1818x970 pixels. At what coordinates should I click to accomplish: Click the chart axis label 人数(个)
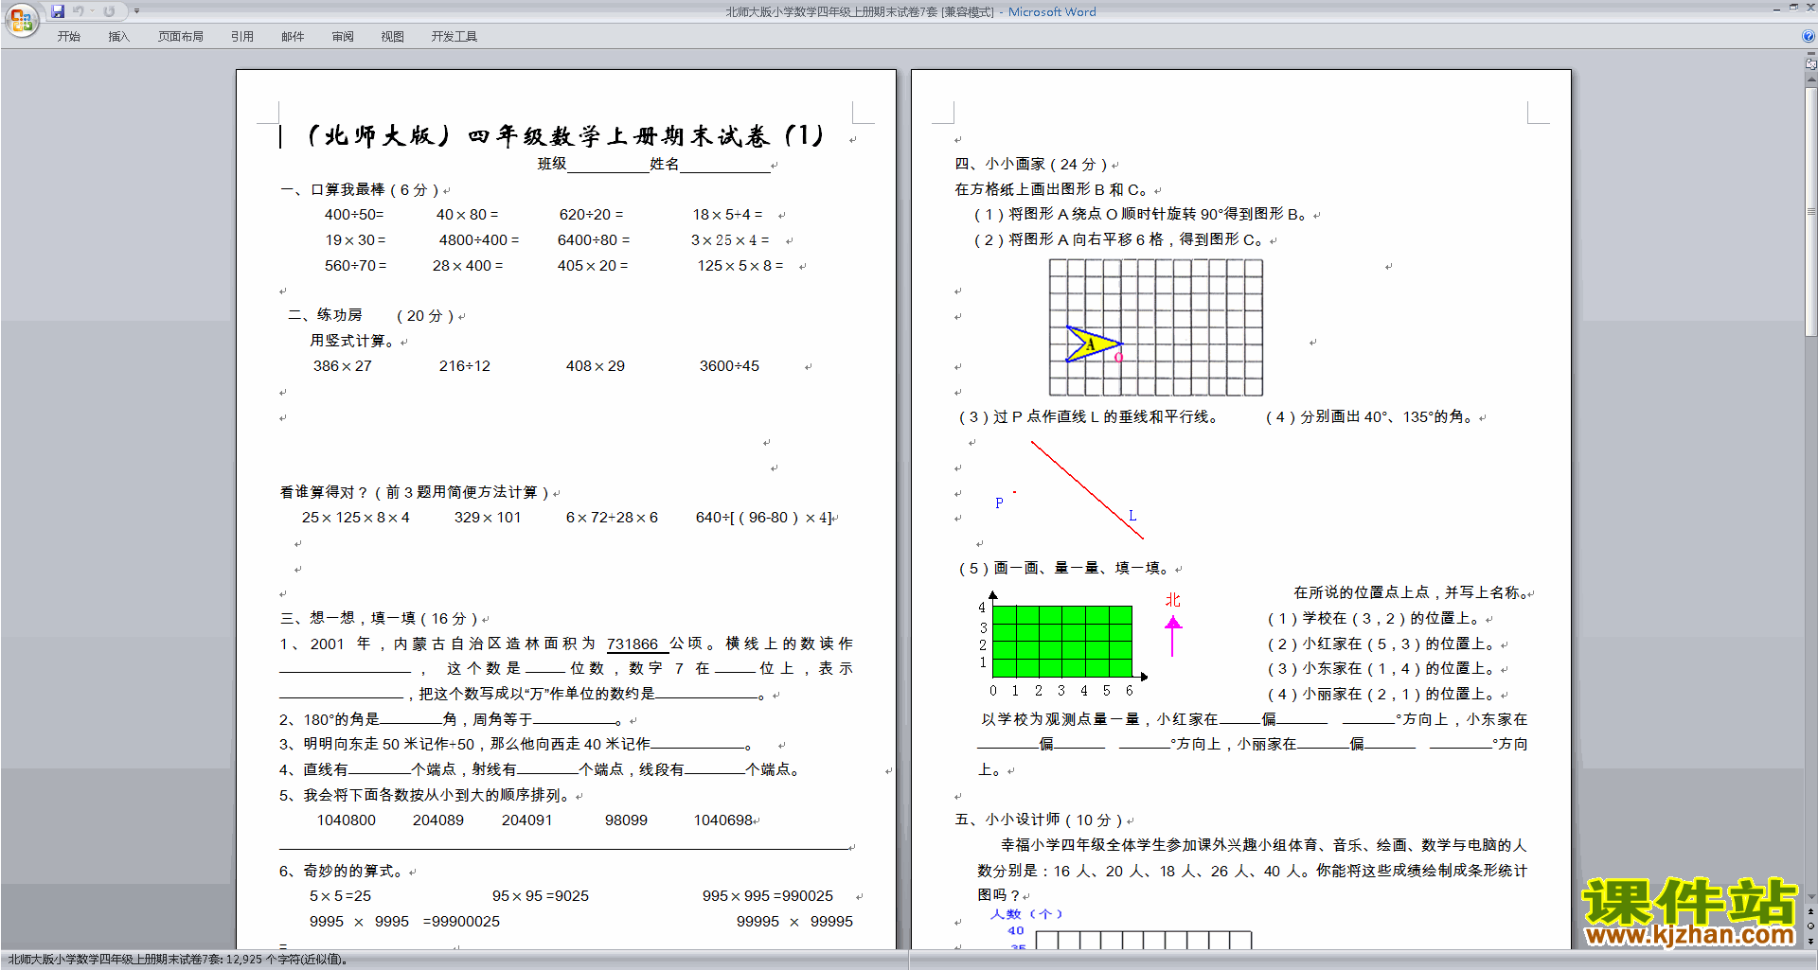(1026, 914)
